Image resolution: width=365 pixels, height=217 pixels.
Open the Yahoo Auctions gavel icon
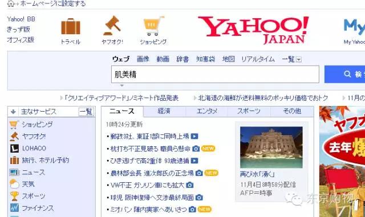click(112, 26)
